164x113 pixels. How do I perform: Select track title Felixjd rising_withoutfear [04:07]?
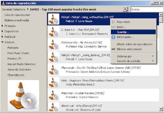coord(87,17)
